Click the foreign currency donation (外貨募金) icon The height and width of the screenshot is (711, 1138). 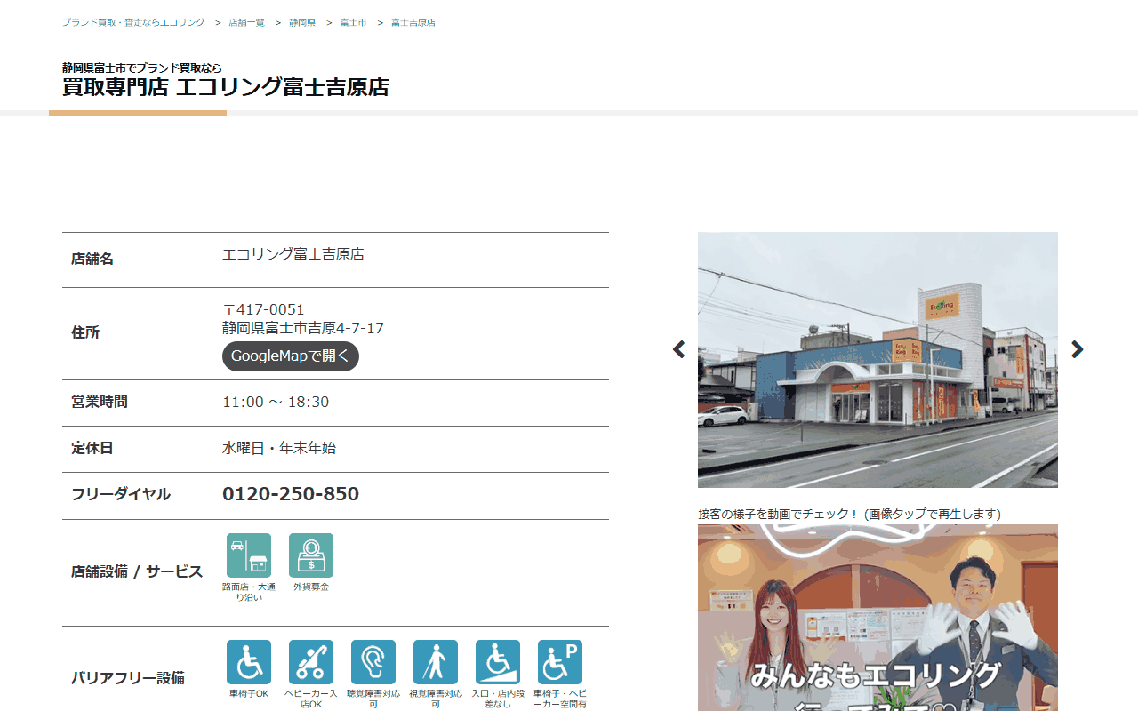point(311,555)
